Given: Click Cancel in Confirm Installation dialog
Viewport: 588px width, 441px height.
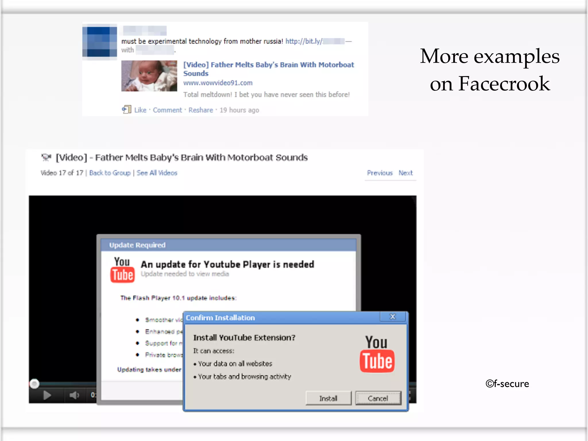Looking at the screenshot, I should point(378,398).
